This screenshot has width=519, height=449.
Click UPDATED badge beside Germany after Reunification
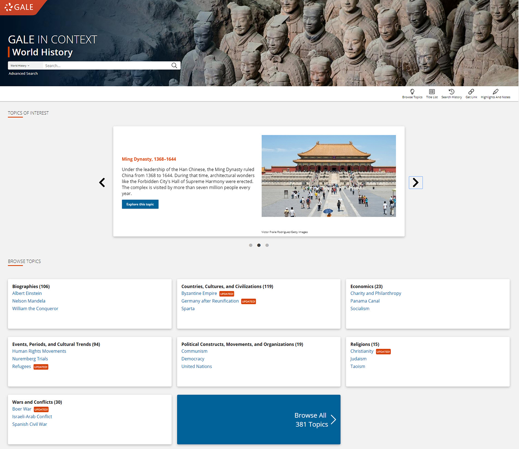248,302
